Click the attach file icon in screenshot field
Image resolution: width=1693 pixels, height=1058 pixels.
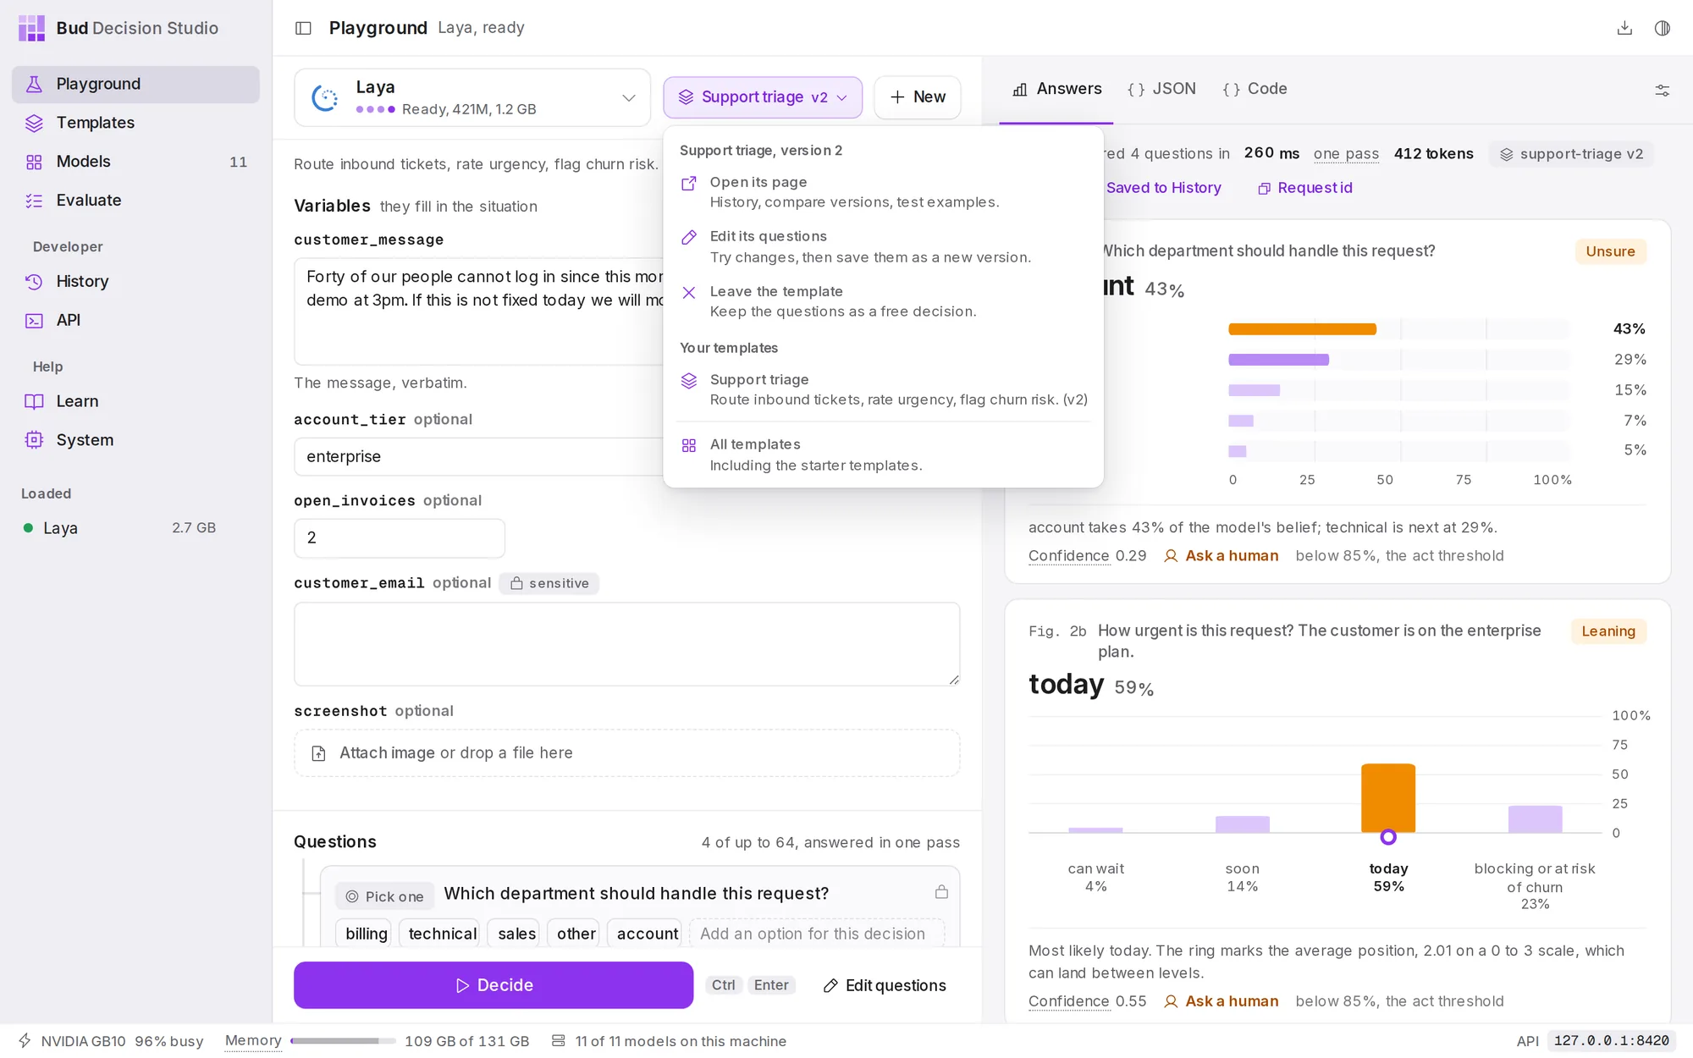(x=319, y=753)
